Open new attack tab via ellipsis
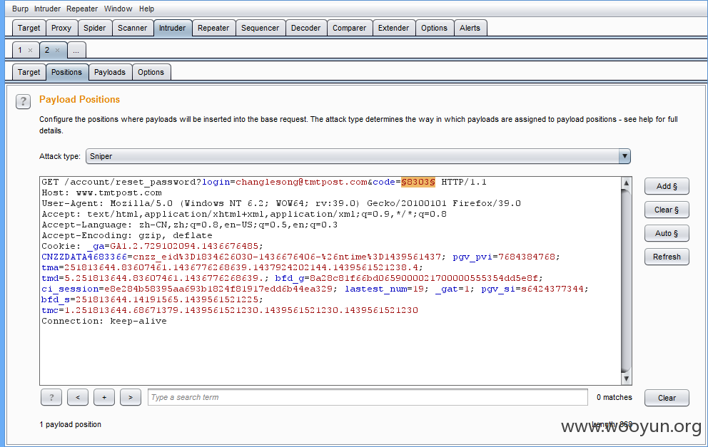 point(76,51)
